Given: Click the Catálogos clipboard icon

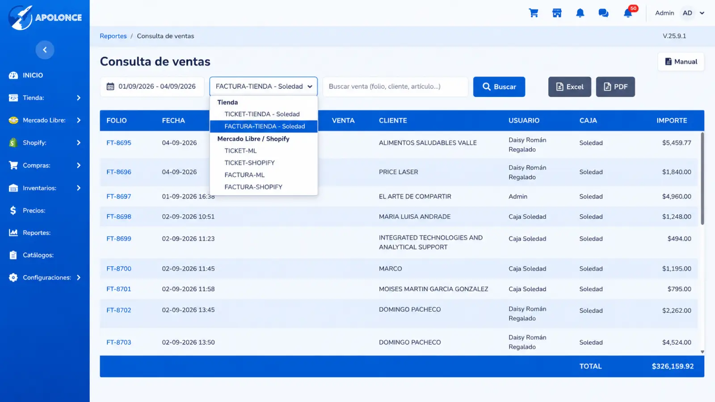Looking at the screenshot, I should (13, 255).
